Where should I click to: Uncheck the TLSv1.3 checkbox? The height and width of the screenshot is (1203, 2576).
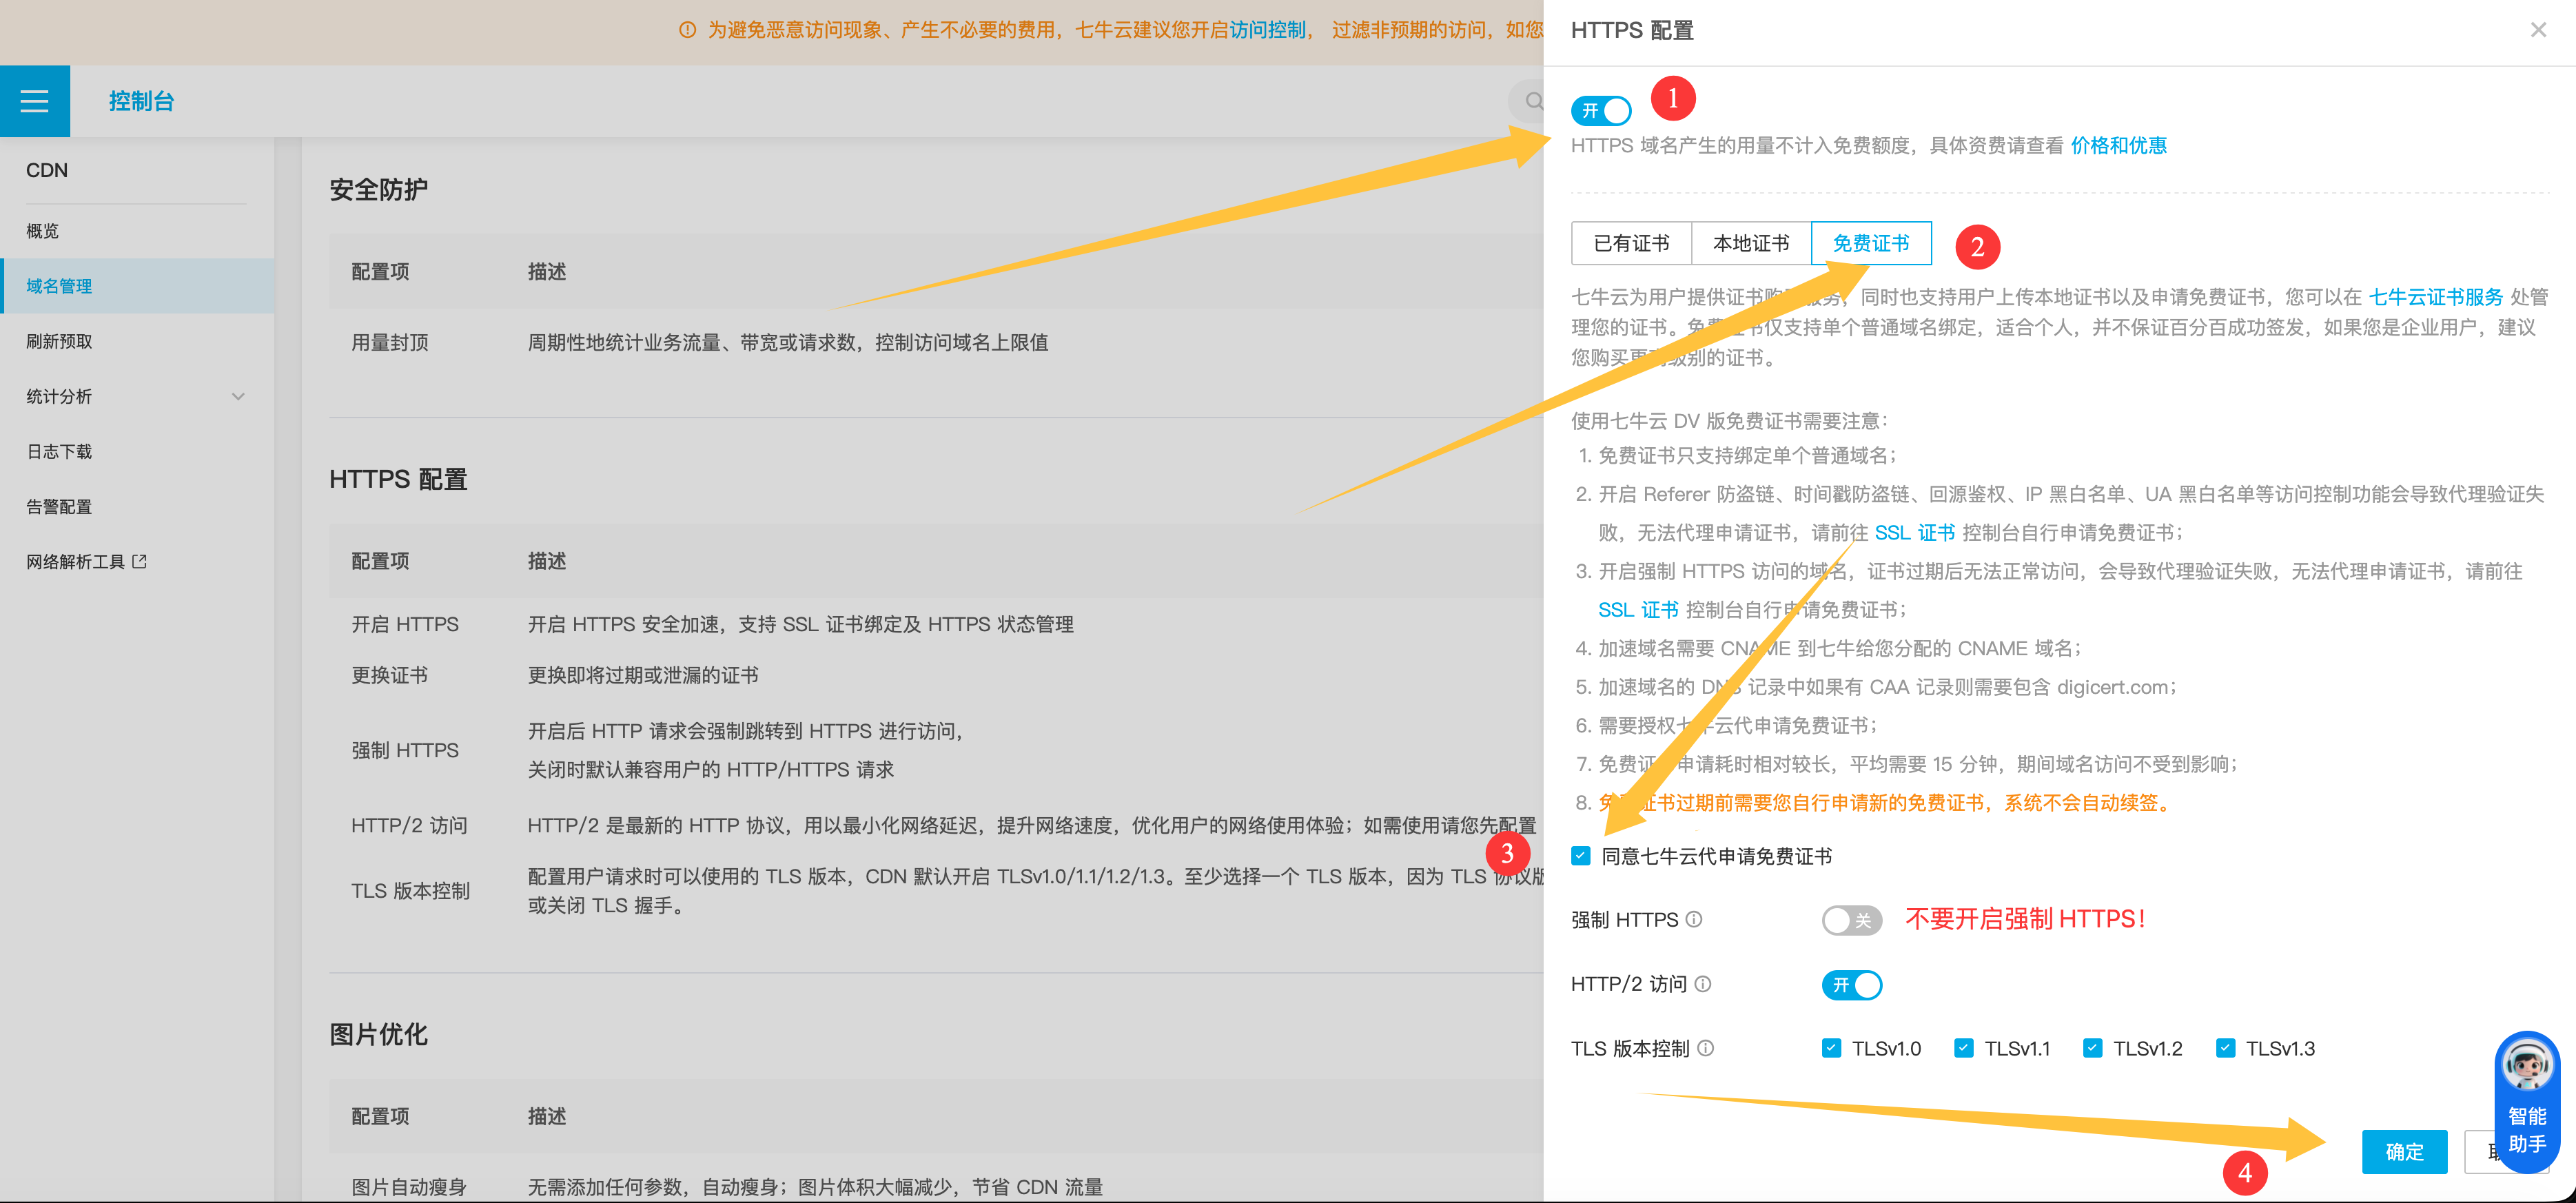tap(2225, 1048)
